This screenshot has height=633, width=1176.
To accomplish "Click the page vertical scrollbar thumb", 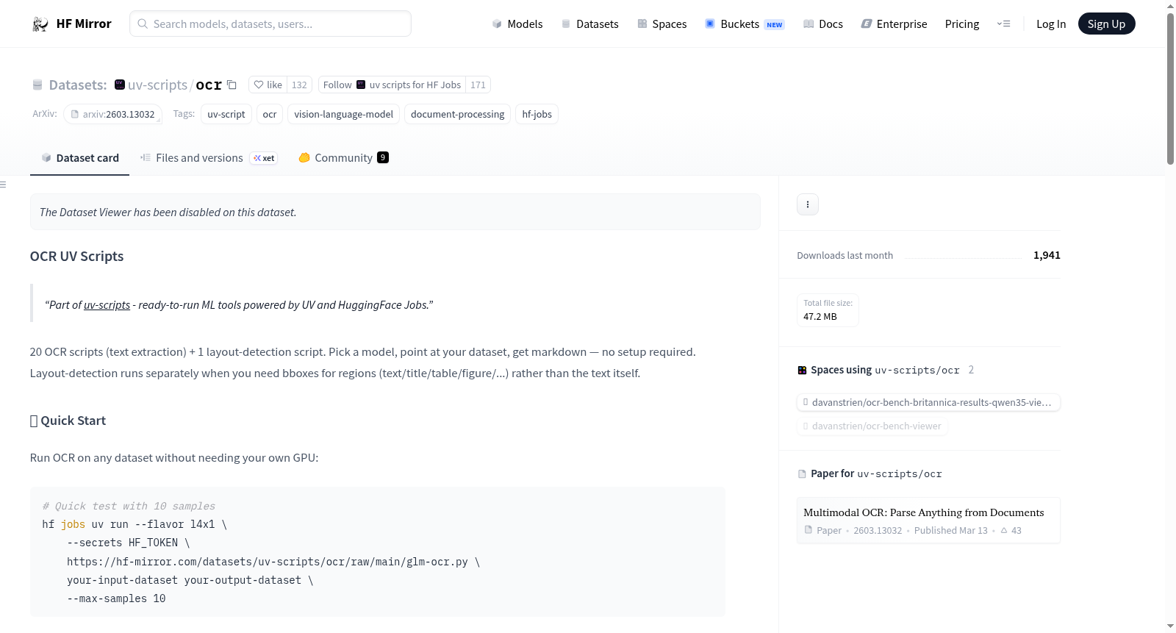I will click(1170, 88).
